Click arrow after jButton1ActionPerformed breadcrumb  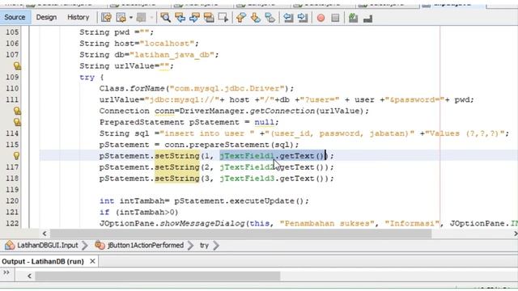190,245
